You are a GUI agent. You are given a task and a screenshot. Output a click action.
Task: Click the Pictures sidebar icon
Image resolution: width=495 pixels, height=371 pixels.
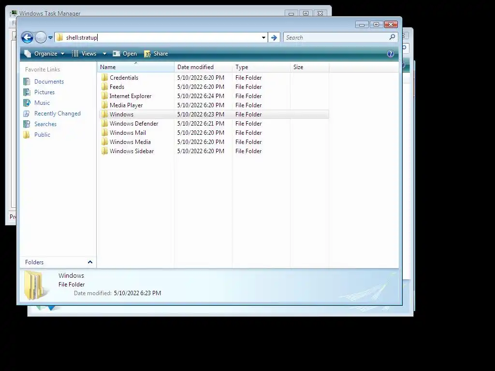27,92
